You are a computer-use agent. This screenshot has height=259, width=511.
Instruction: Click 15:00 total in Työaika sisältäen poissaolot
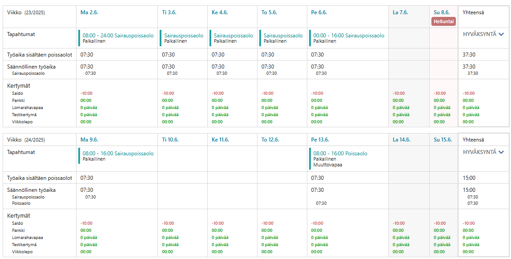pyautogui.click(x=469, y=178)
